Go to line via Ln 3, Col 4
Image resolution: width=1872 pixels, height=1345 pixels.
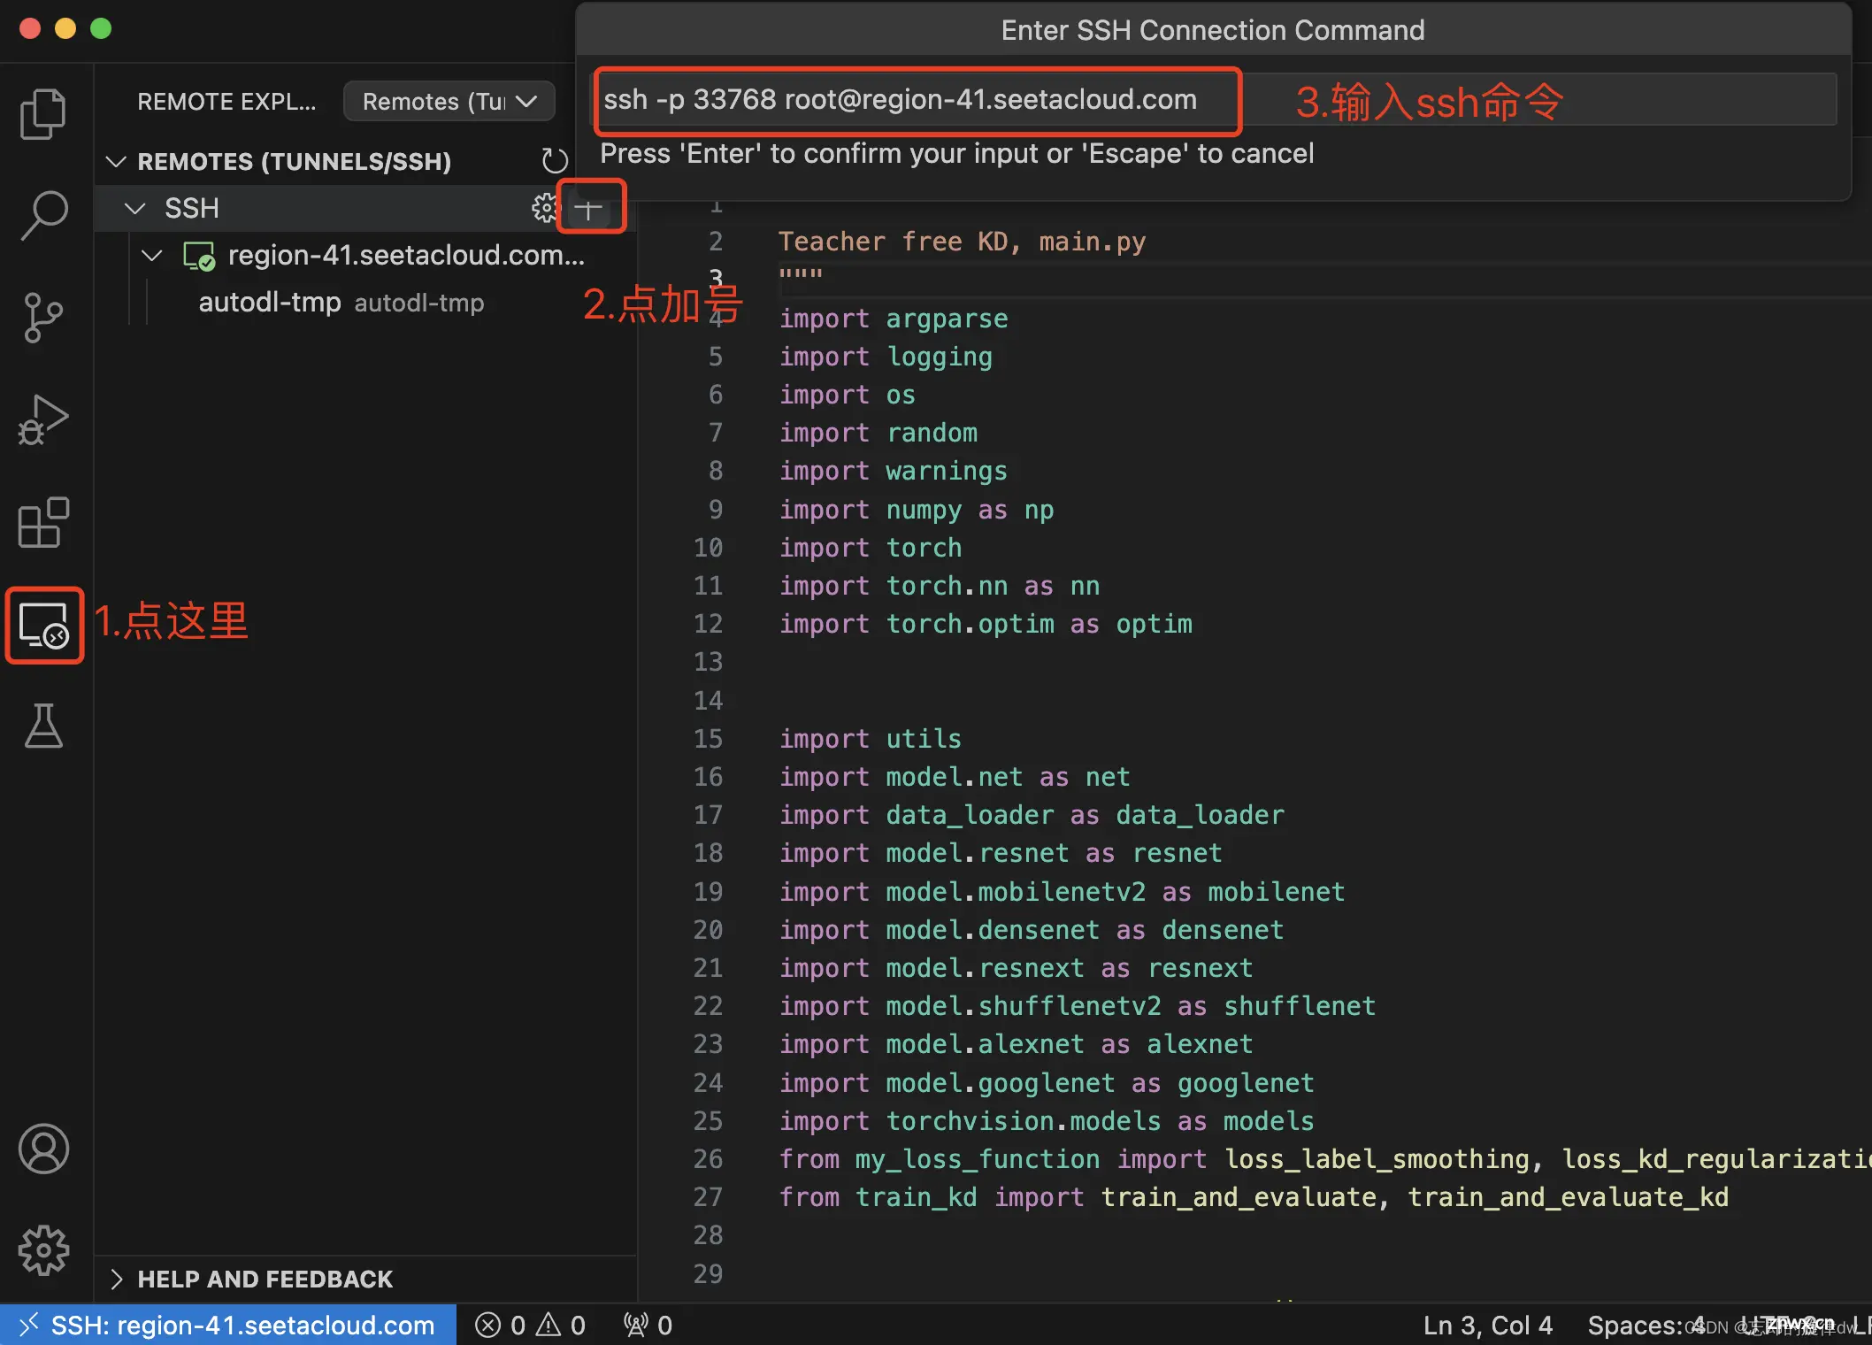pyautogui.click(x=1487, y=1325)
